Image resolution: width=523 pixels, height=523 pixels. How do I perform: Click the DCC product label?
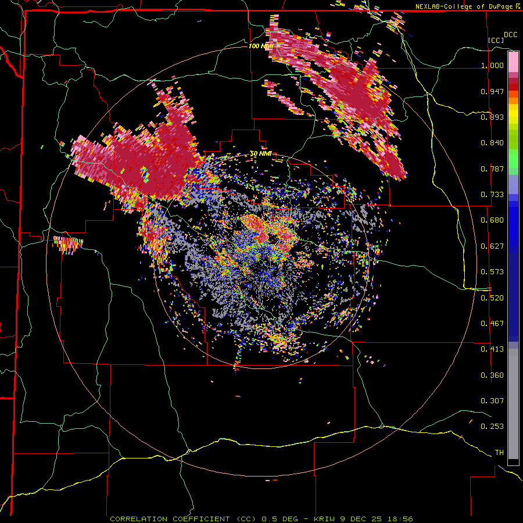coord(511,35)
